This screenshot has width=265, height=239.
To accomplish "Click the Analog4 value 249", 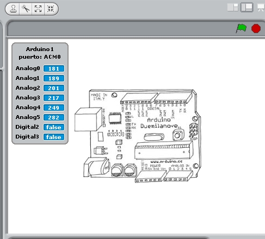I will (54, 108).
